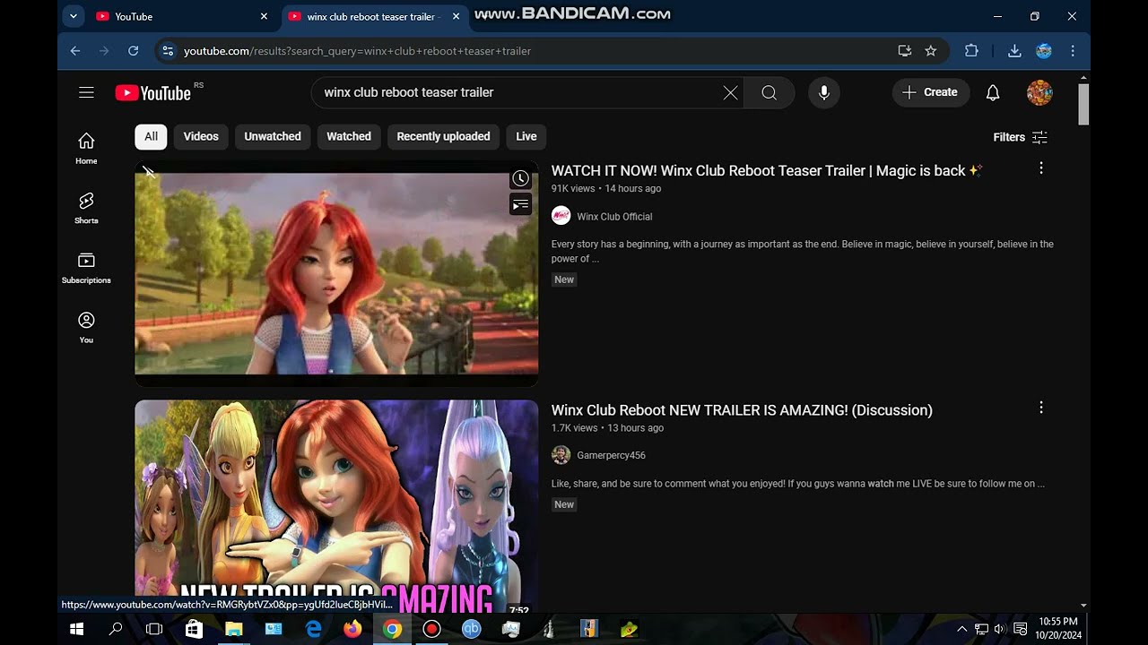Select the All filter chip

click(151, 136)
